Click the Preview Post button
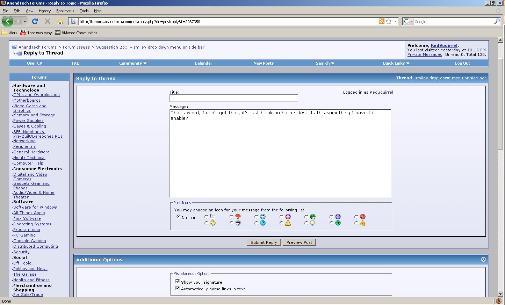The image size is (505, 305). click(299, 242)
